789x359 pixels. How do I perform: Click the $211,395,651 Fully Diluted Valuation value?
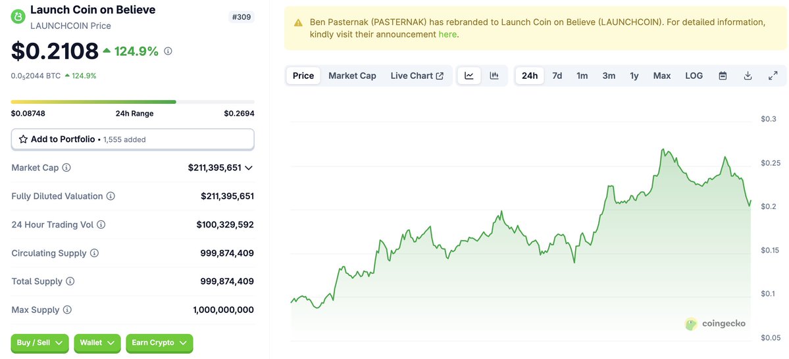coord(228,196)
